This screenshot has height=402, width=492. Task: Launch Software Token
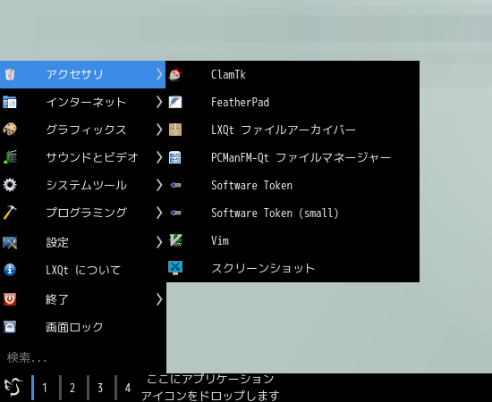tap(293, 185)
